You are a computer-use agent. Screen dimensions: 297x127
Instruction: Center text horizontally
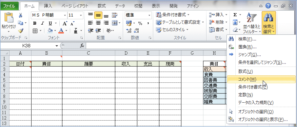click(x=98, y=23)
